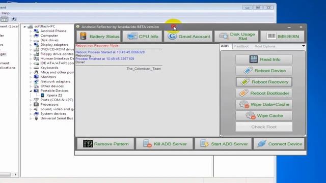This screenshot has height=183, width=326.
Task: Expand the Keyboards node
Action: tap(31, 68)
